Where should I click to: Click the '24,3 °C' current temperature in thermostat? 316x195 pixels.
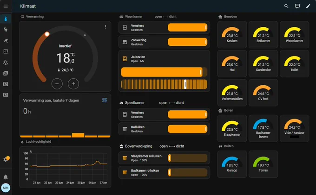pyautogui.click(x=67, y=70)
